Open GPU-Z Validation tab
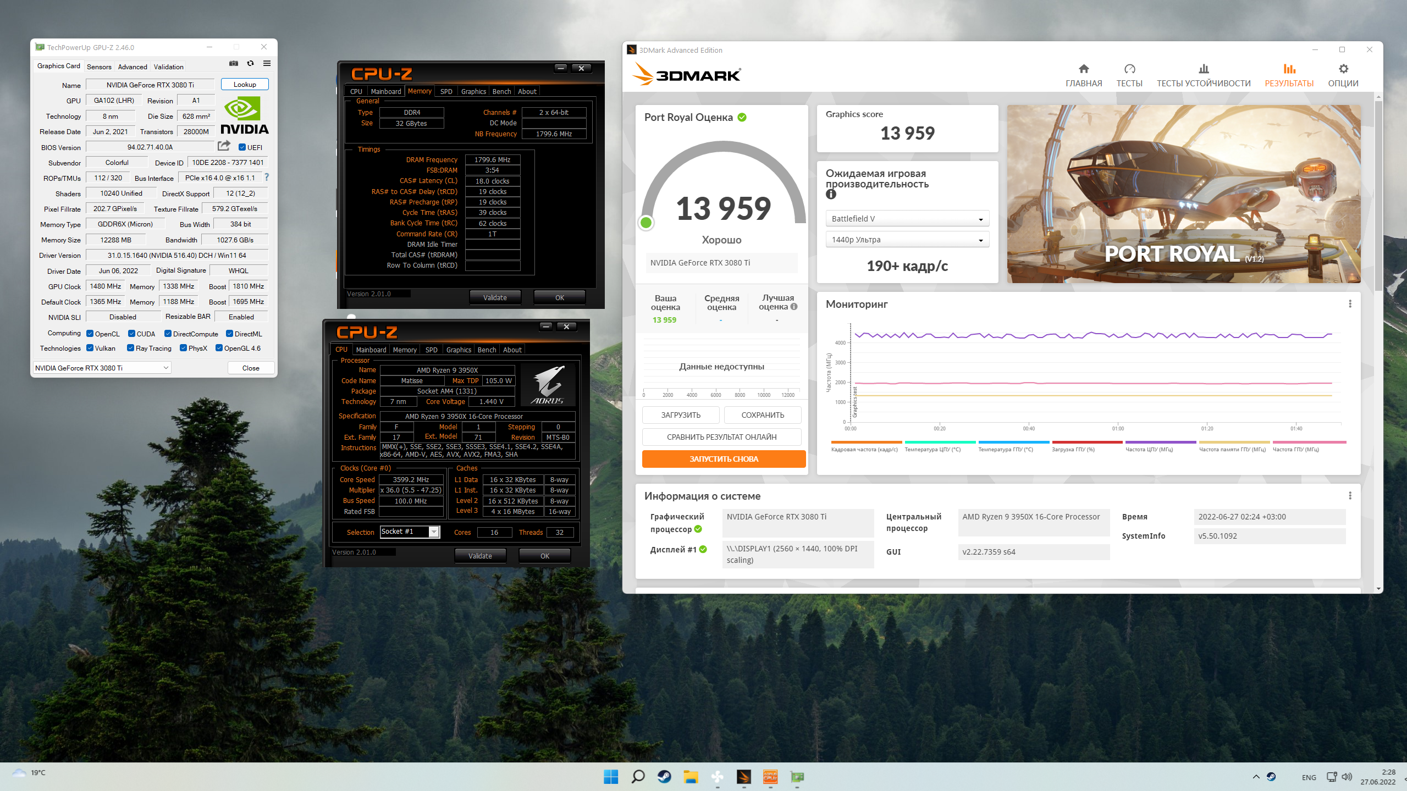This screenshot has width=1407, height=791. coord(168,67)
